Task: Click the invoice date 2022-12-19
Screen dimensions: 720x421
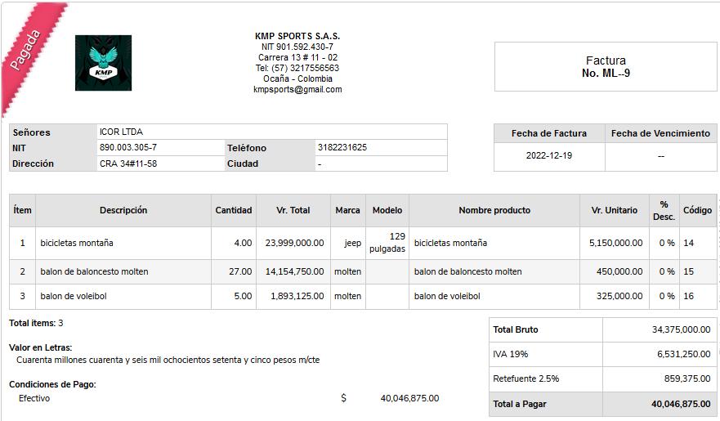Action: click(549, 155)
